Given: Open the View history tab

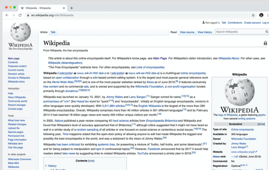Looking at the screenshot, I should click(x=205, y=32).
